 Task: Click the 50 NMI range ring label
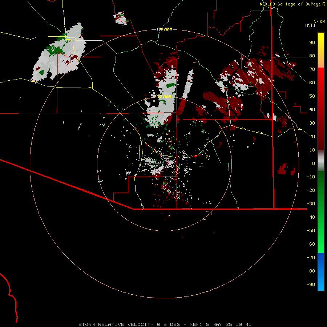[164, 96]
